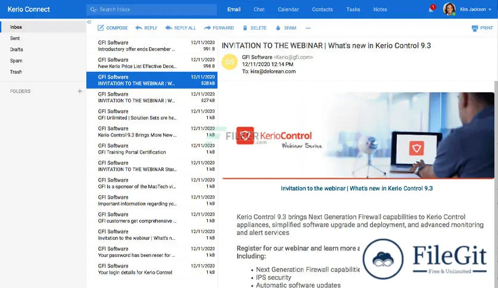
Task: Click the Kerio Control webinar banner image
Action: coord(358,136)
